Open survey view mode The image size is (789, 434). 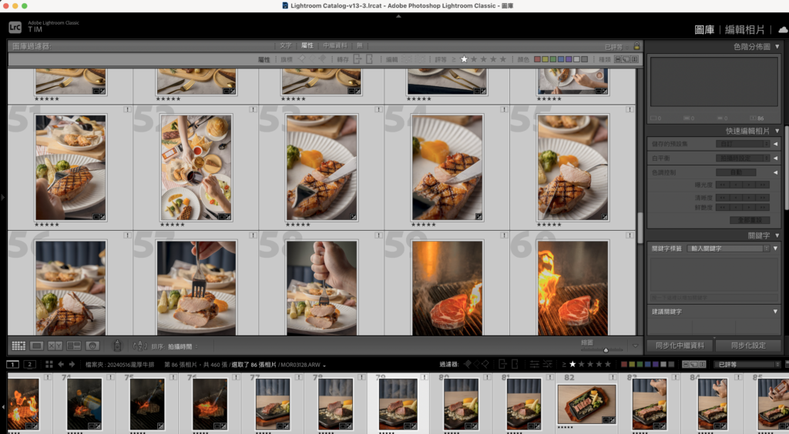[x=74, y=346]
